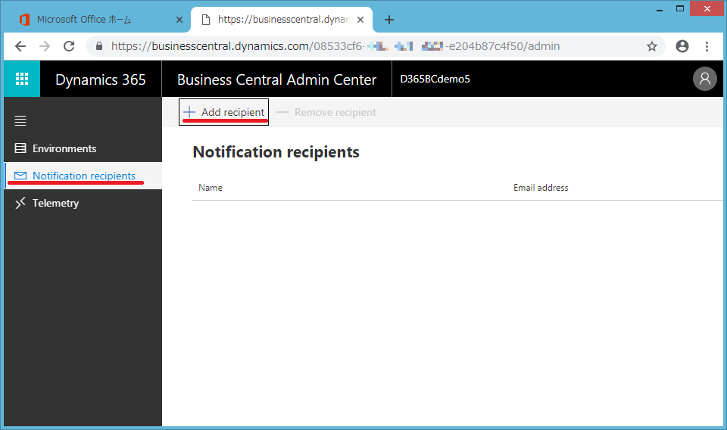The image size is (727, 430).
Task: Reload the page with refresh icon
Action: (69, 46)
